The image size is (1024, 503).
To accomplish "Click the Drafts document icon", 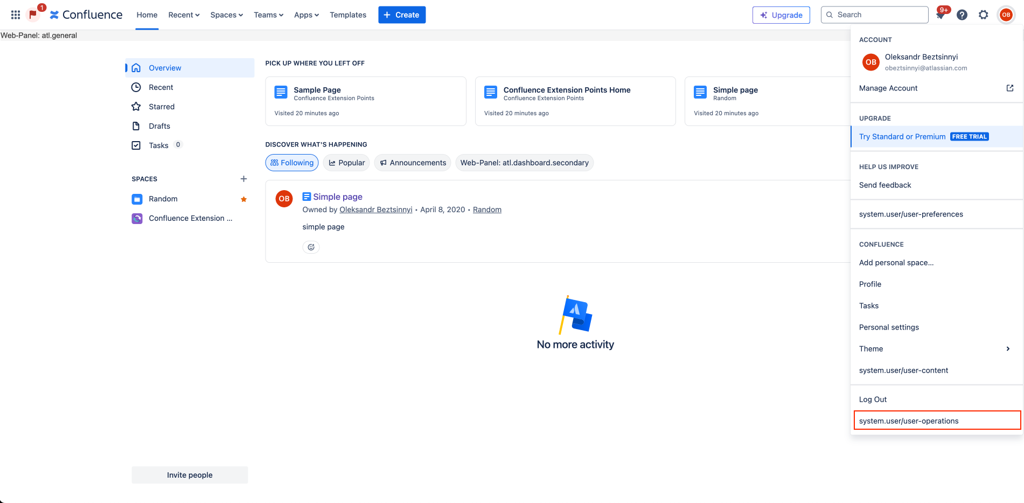I will tap(136, 126).
